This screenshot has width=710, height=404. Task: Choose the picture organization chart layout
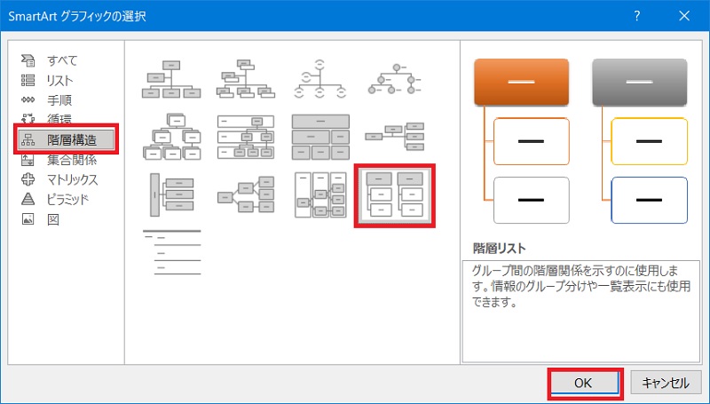pyautogui.click(x=246, y=79)
